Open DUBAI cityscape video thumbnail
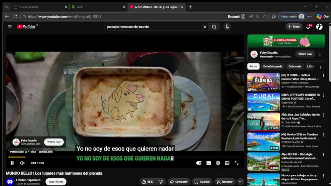 click(263, 102)
